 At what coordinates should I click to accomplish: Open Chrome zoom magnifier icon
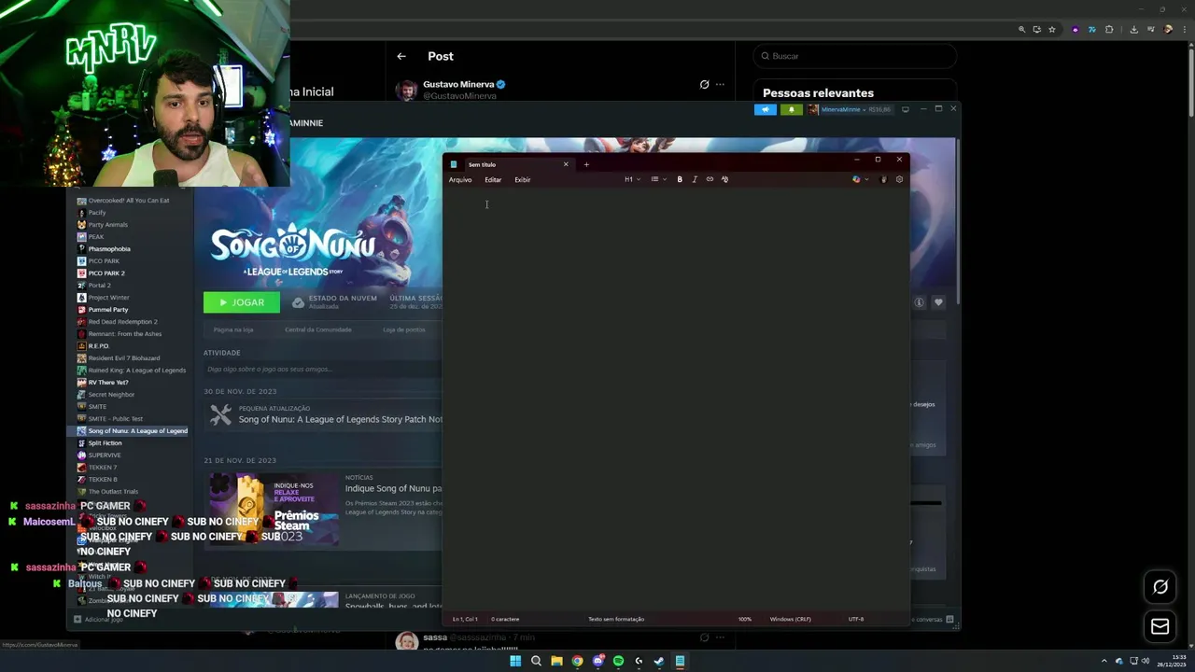click(1021, 30)
